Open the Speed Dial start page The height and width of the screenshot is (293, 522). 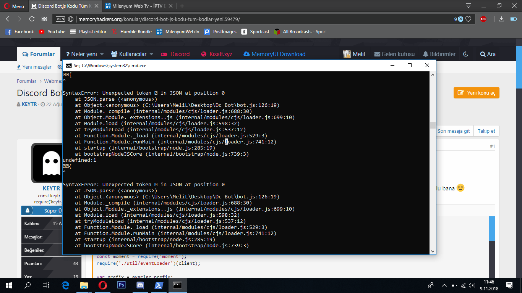pos(44,19)
